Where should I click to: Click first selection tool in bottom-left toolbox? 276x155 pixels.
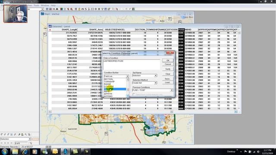click(x=2, y=134)
